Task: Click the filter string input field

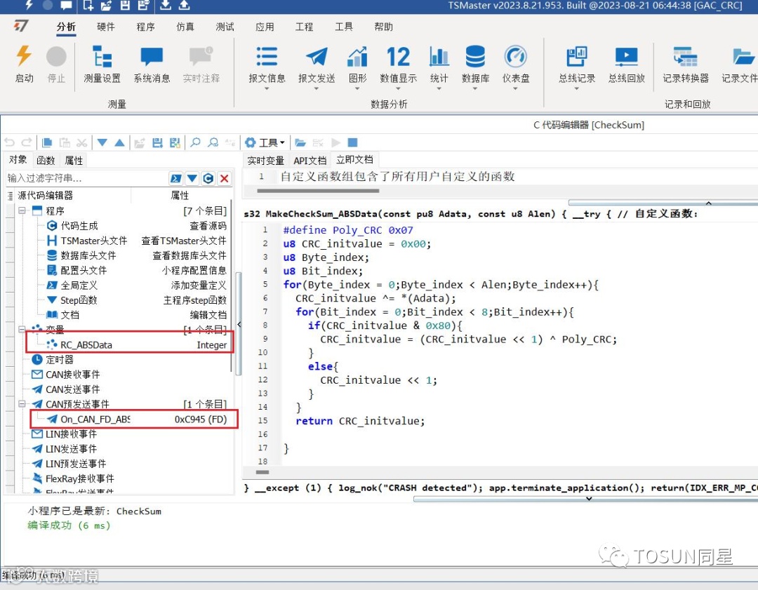Action: [87, 178]
